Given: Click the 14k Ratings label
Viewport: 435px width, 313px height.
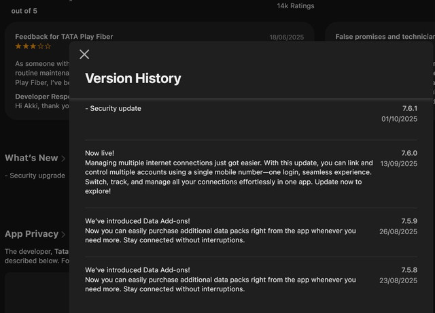Looking at the screenshot, I should [296, 6].
